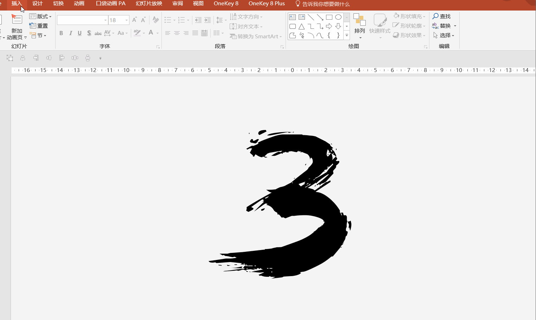Click the Clear Formatting eraser icon
Viewport: 536px width, 320px height.
(x=156, y=20)
